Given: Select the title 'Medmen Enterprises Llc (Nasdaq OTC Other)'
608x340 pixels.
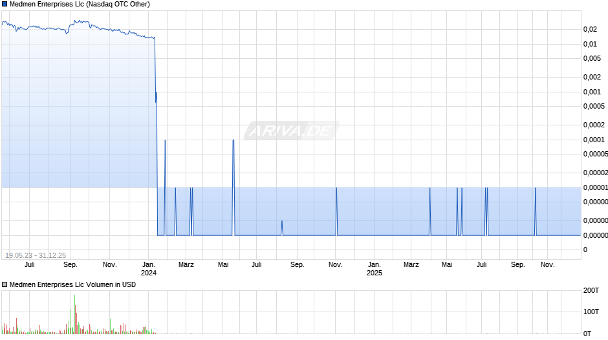Looking at the screenshot, I should click(x=80, y=5).
